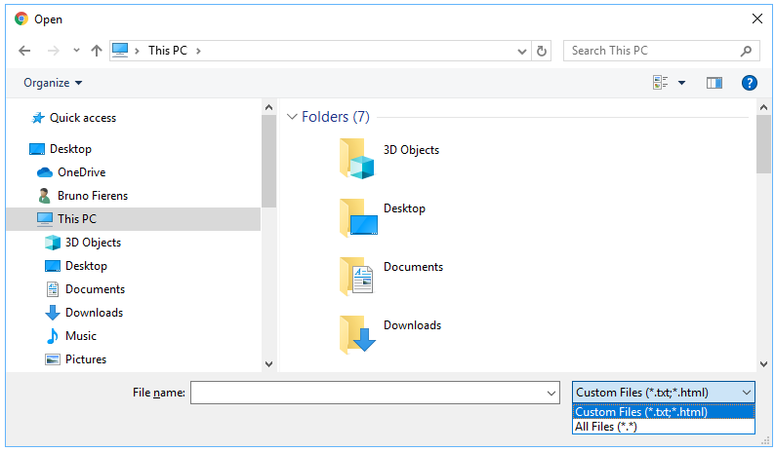The image size is (775, 452).
Task: Click the Bruno Fierens user icon
Action: click(44, 196)
